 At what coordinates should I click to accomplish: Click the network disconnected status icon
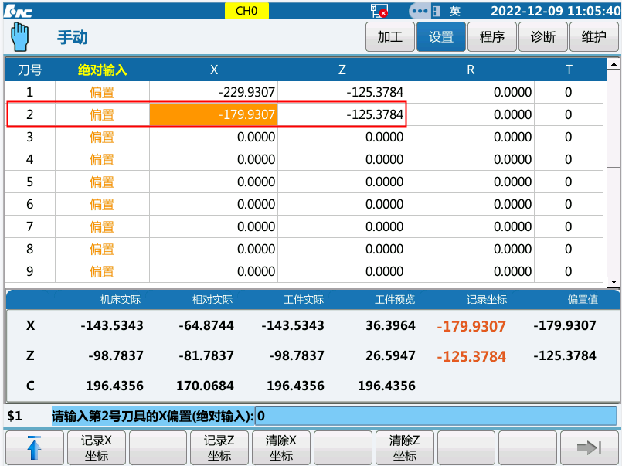pos(379,11)
